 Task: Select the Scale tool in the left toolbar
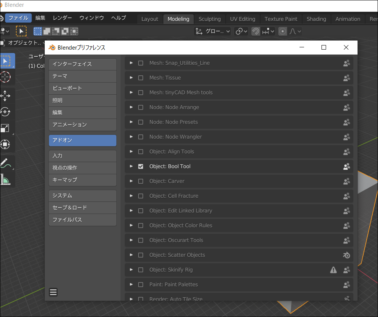tap(5, 128)
